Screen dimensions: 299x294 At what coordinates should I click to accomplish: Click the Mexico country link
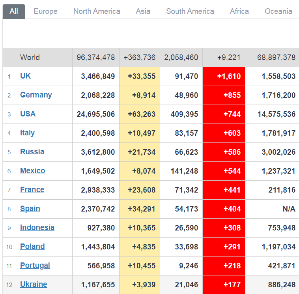[x=32, y=171]
